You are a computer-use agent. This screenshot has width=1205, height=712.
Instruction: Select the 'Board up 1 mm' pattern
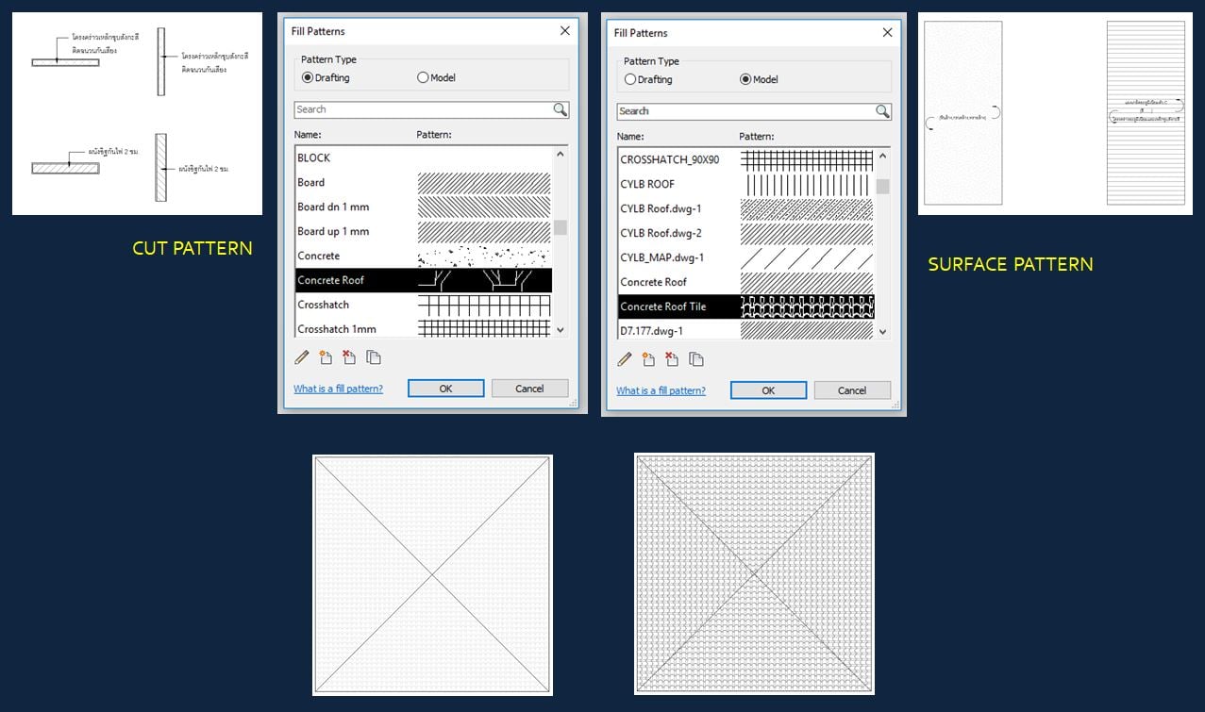[424, 231]
